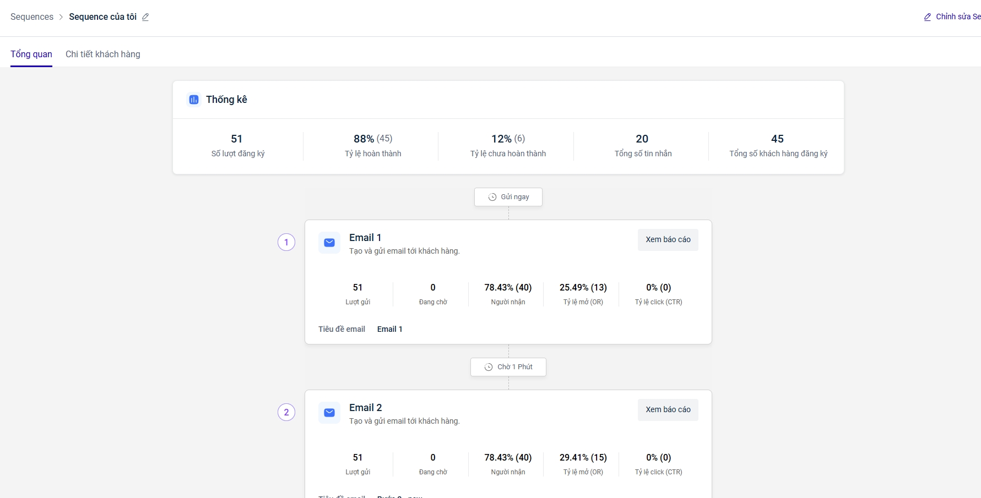981x498 pixels.
Task: Click the Chờ 1 Phút delay box
Action: [508, 367]
